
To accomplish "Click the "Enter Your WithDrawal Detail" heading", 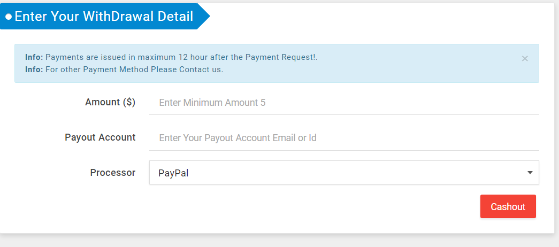I will [x=104, y=17].
